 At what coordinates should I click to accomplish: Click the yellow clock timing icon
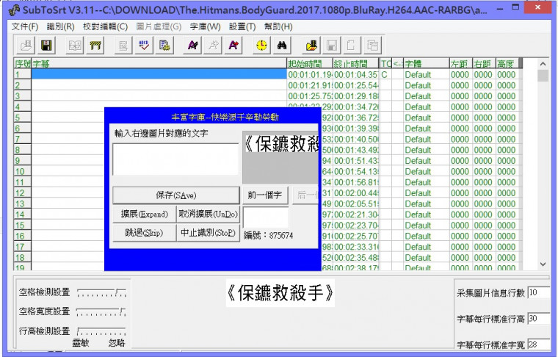point(261,46)
